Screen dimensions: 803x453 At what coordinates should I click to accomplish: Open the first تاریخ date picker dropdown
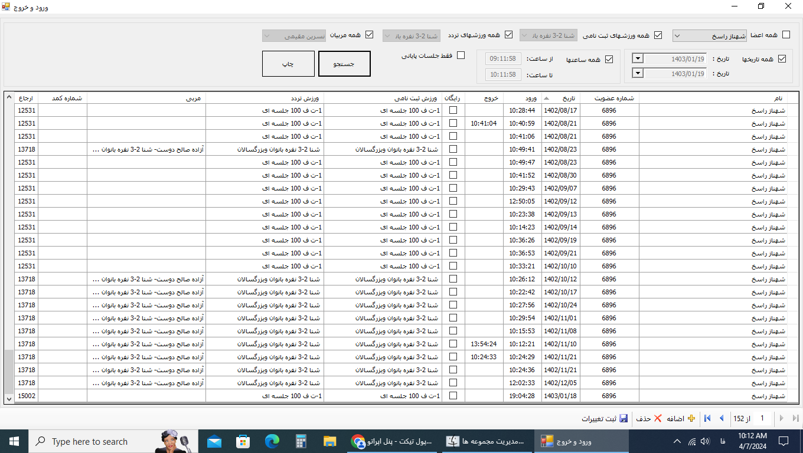click(x=638, y=58)
